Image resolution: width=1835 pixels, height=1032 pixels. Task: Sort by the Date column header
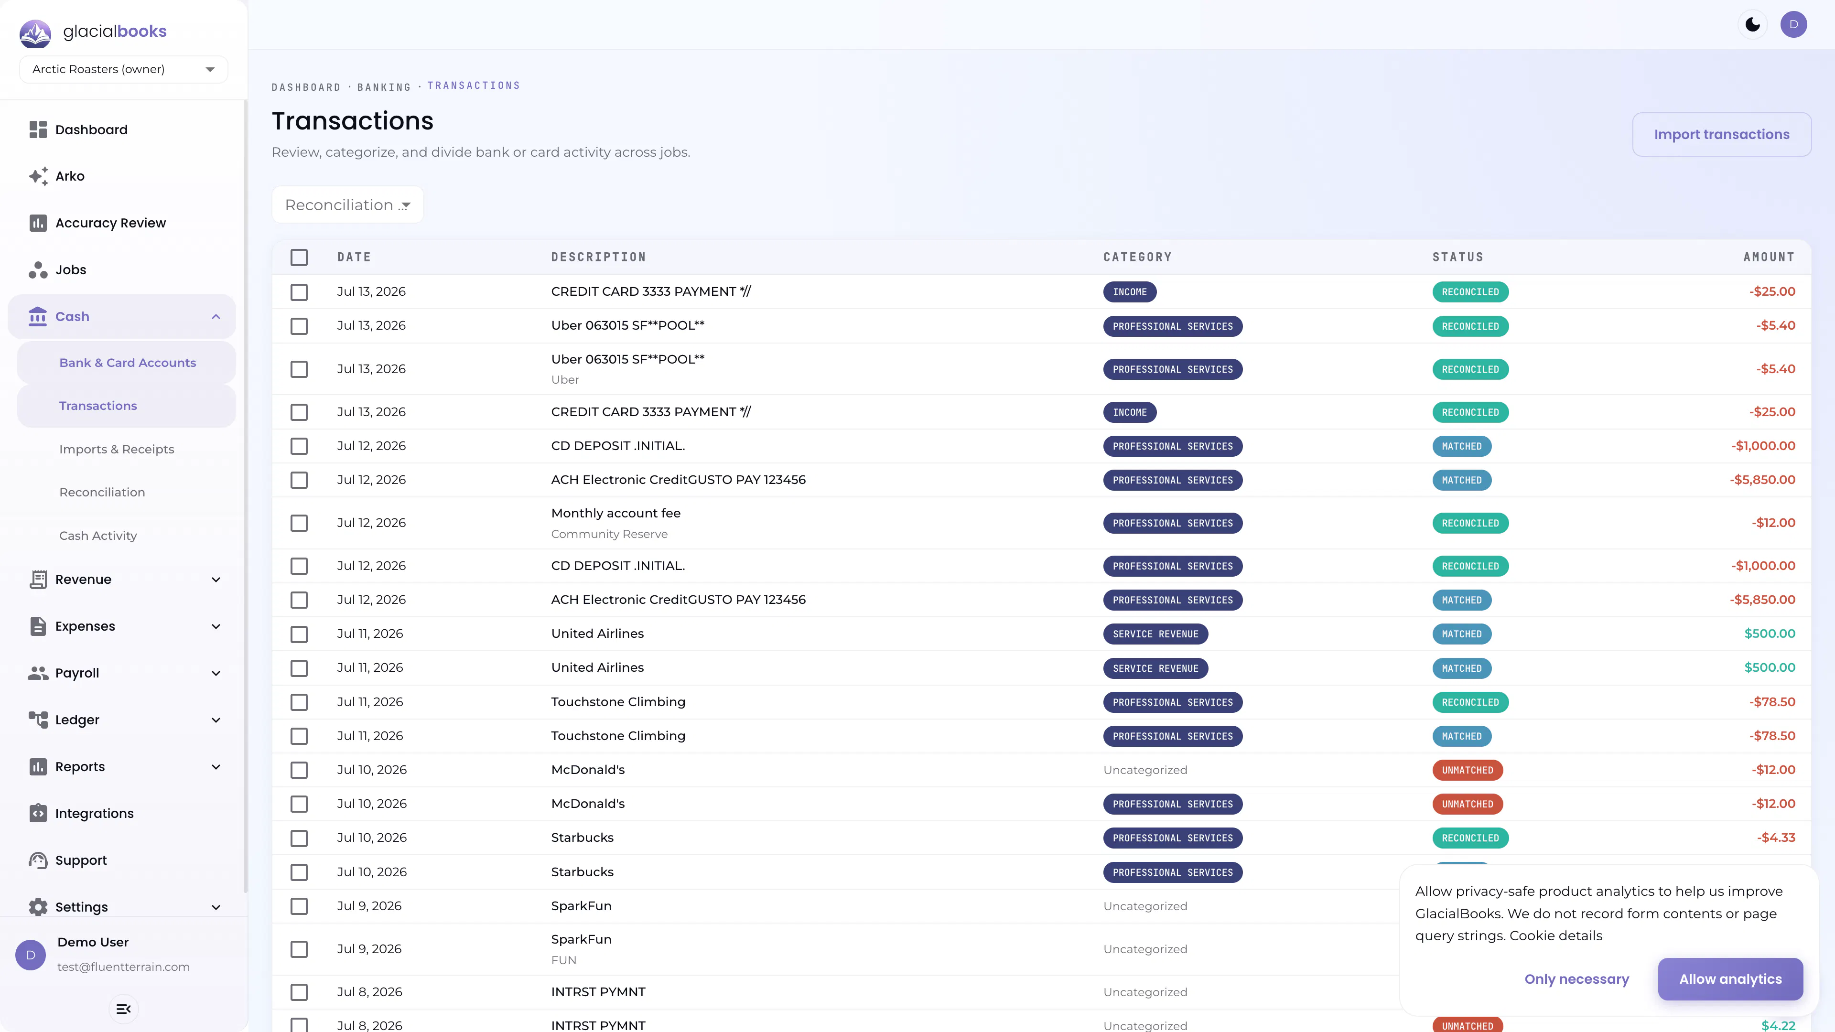[x=354, y=257]
